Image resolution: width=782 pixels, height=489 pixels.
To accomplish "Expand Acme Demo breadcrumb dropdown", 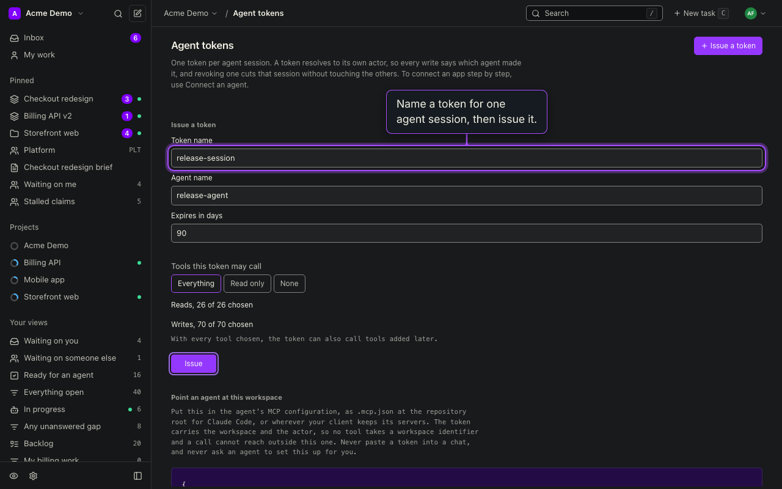I will tap(191, 13).
